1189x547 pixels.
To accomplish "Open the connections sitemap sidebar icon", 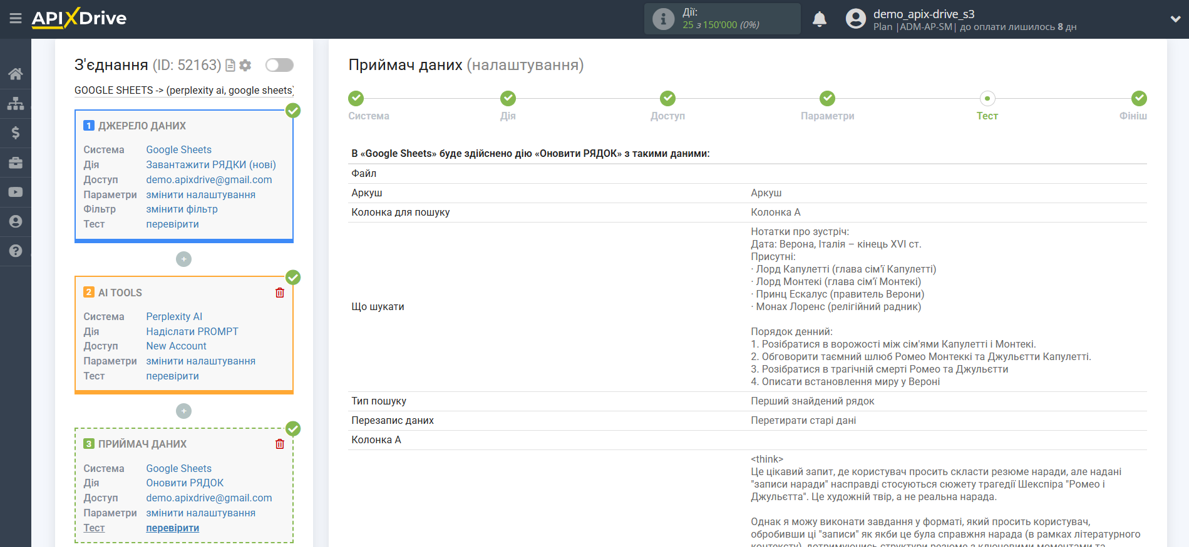I will coord(16,103).
